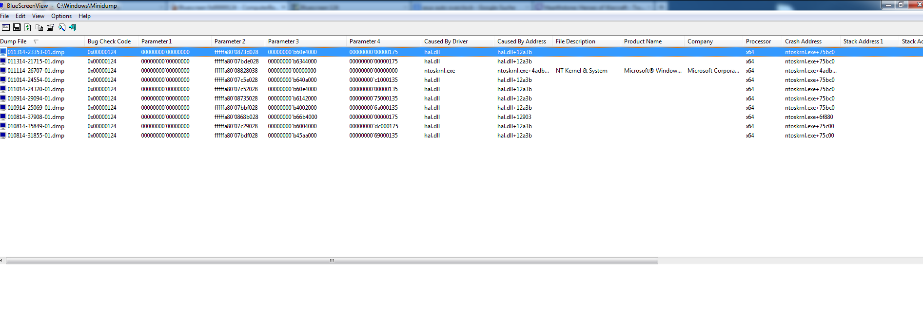
Task: Click the file icon of 011314-23353-01.dmp
Action: point(3,52)
